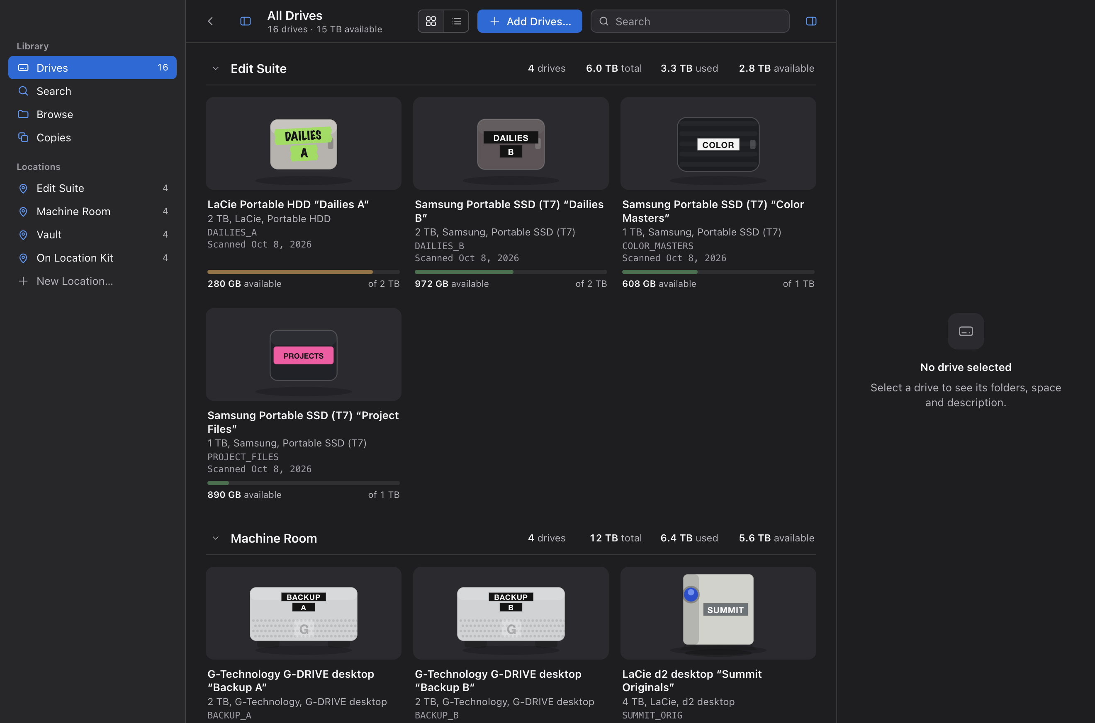This screenshot has width=1095, height=723.
Task: Select the Dailies A drive thumbnail
Action: (304, 143)
